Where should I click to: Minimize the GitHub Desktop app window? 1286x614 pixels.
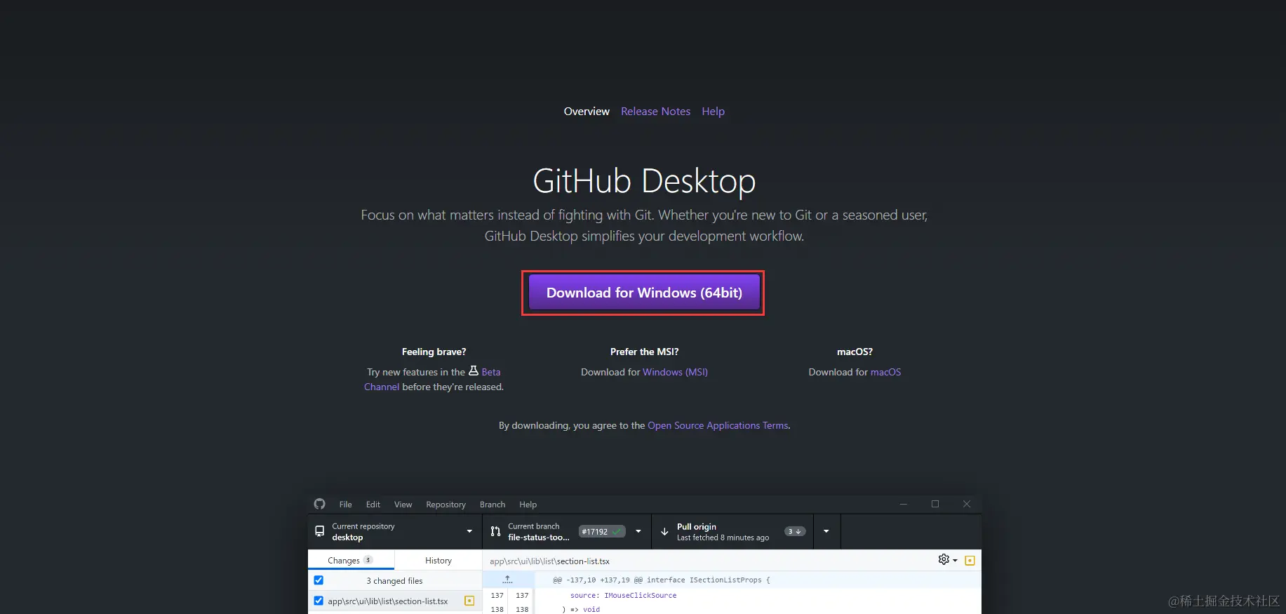coord(903,504)
